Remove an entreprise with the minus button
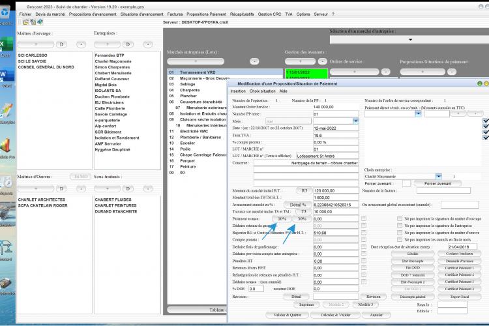 pyautogui.click(x=148, y=44)
